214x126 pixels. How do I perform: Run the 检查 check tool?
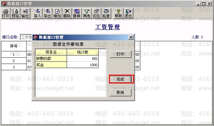tap(106, 13)
